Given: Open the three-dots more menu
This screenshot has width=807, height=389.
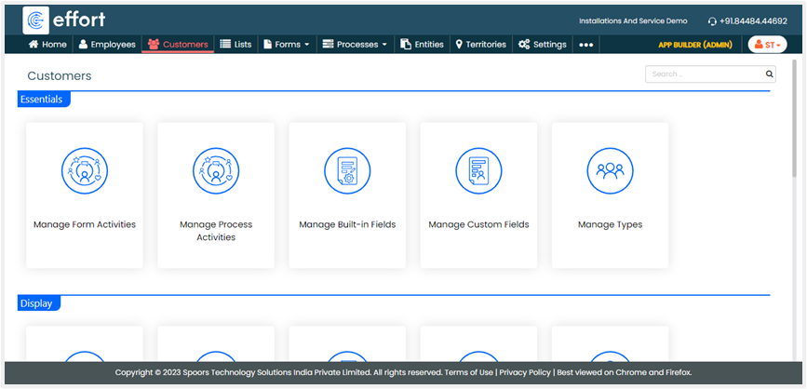Looking at the screenshot, I should 586,45.
